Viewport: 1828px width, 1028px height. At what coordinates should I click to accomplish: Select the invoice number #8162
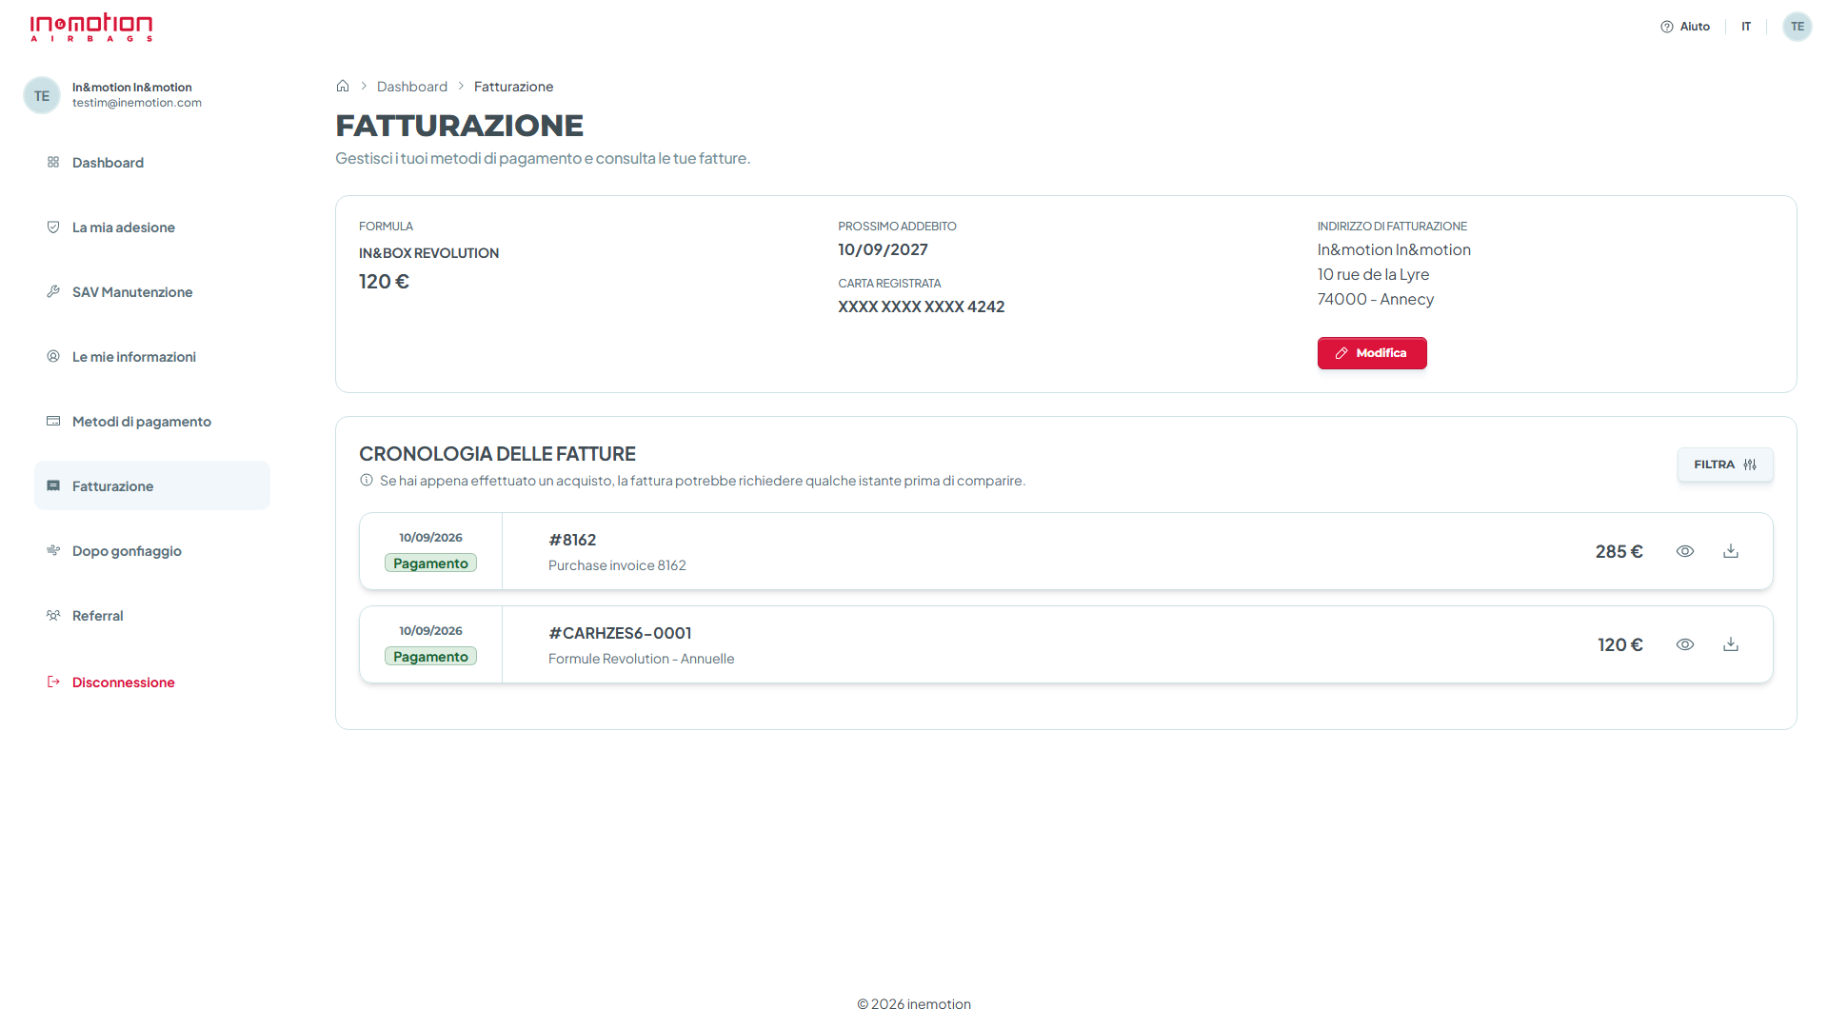pos(572,540)
